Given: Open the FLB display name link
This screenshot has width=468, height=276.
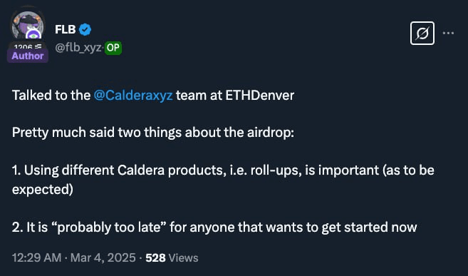Looking at the screenshot, I should click(65, 29).
